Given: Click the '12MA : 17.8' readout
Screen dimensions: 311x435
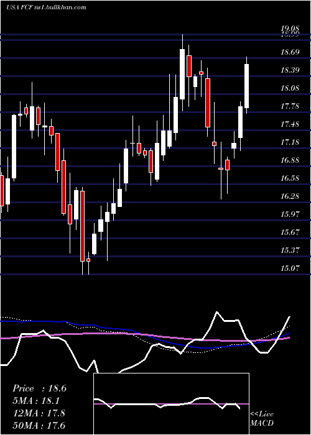Looking at the screenshot, I should (x=39, y=413).
